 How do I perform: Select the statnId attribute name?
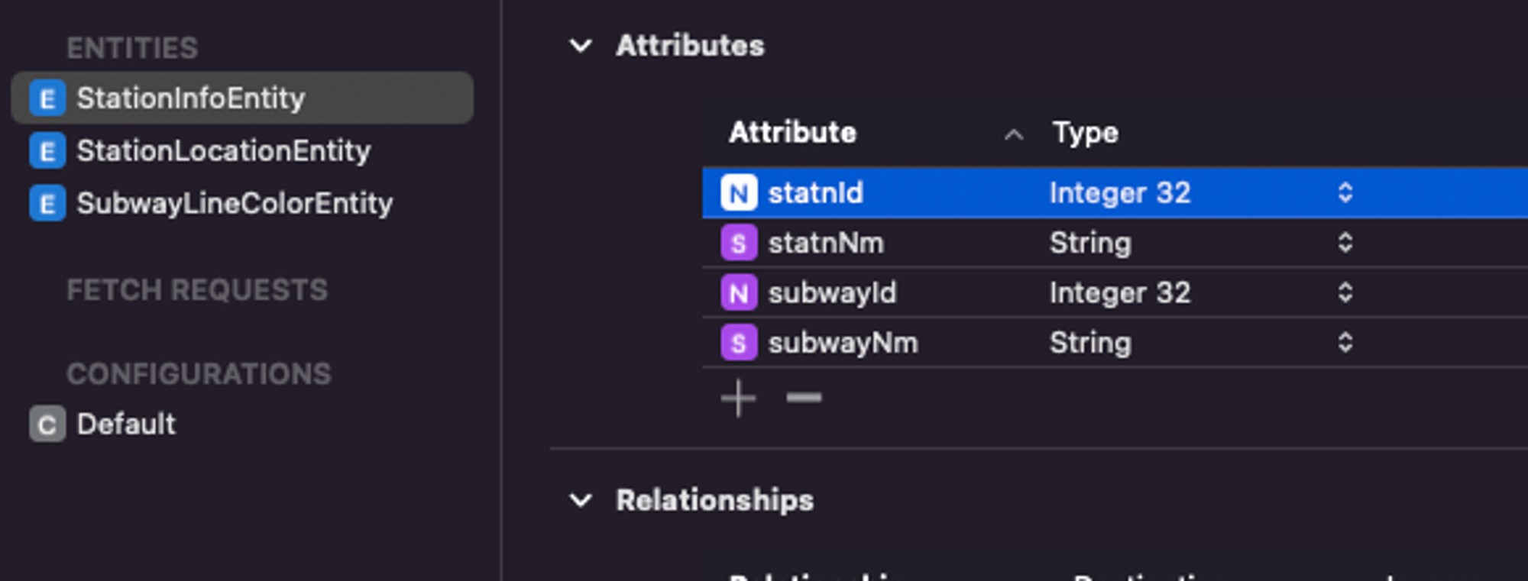pyautogui.click(x=815, y=192)
